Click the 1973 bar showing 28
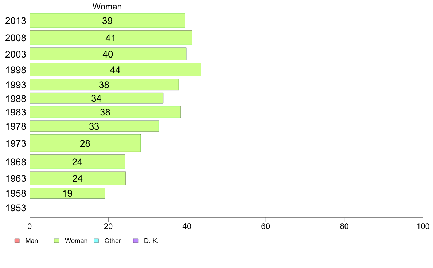433x268 pixels. click(85, 143)
